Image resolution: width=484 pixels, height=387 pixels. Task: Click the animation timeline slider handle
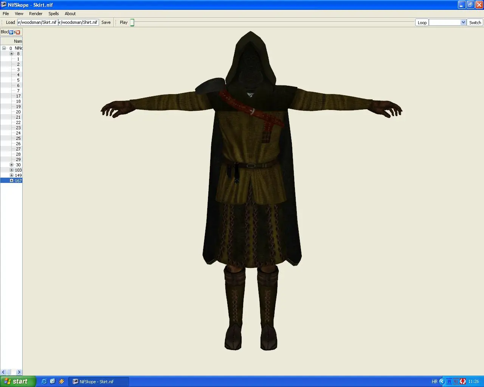(132, 23)
